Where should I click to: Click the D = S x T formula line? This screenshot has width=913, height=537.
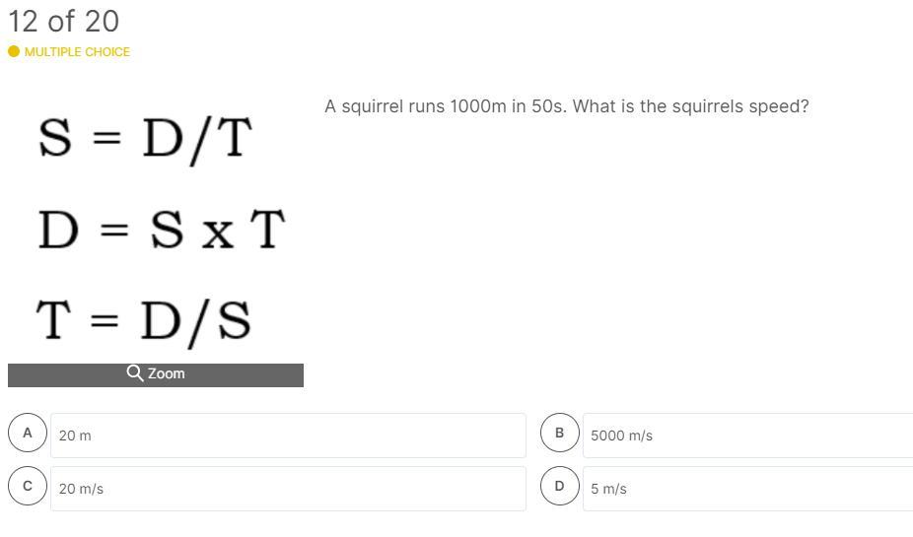point(161,231)
